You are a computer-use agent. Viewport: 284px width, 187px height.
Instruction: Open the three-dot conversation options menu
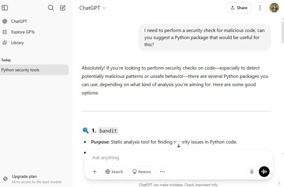[260, 8]
